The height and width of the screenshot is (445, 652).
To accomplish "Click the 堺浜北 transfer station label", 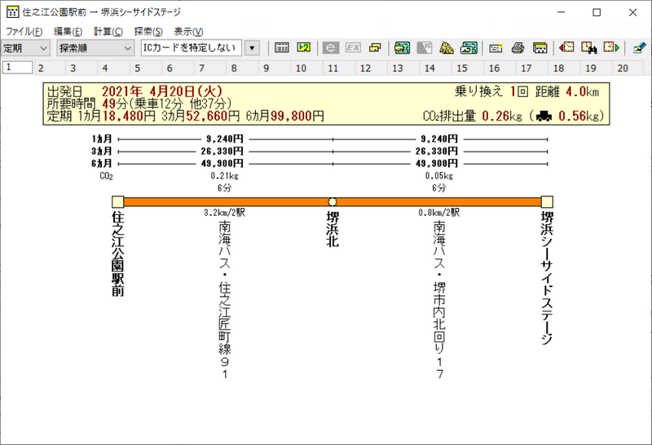I will click(333, 229).
